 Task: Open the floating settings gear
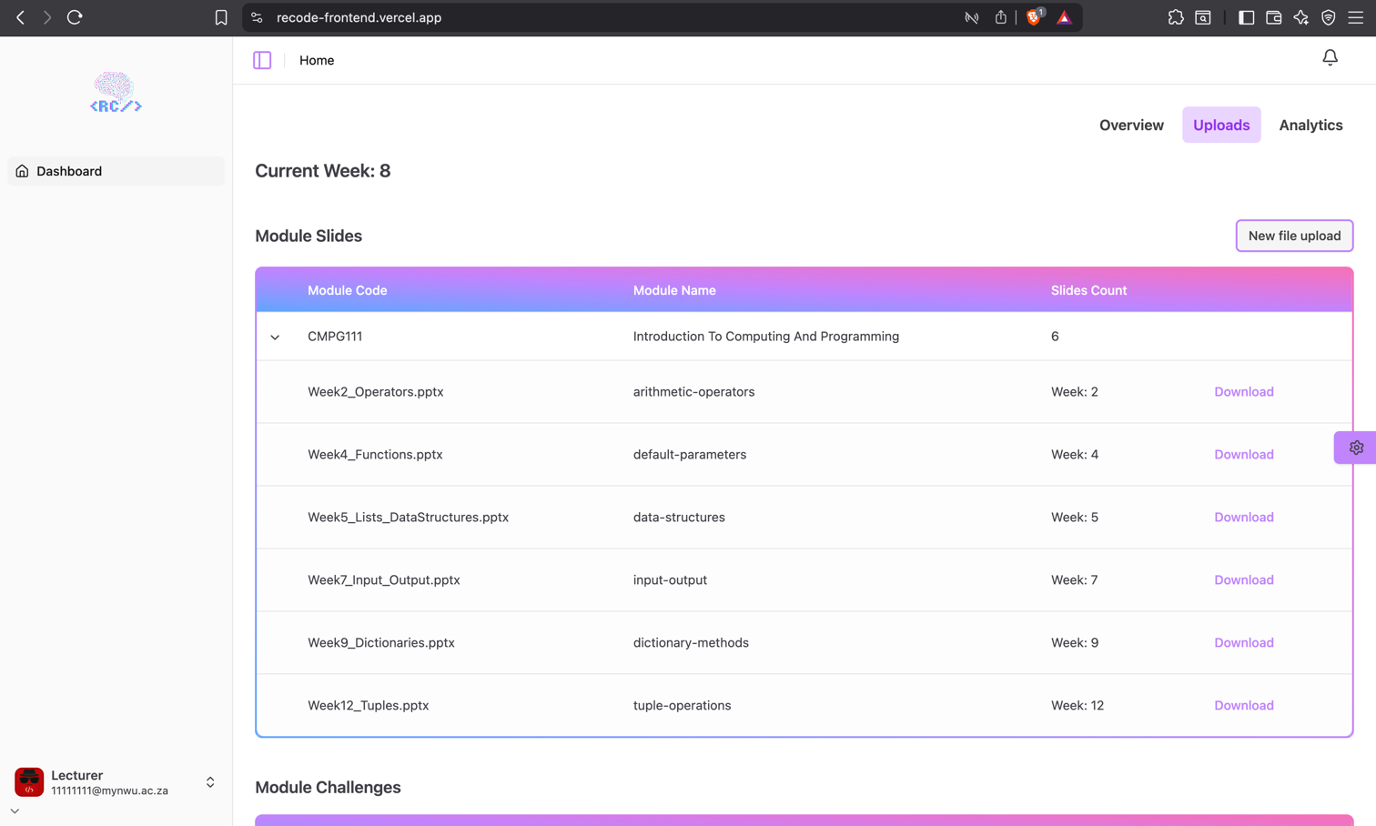click(x=1356, y=448)
